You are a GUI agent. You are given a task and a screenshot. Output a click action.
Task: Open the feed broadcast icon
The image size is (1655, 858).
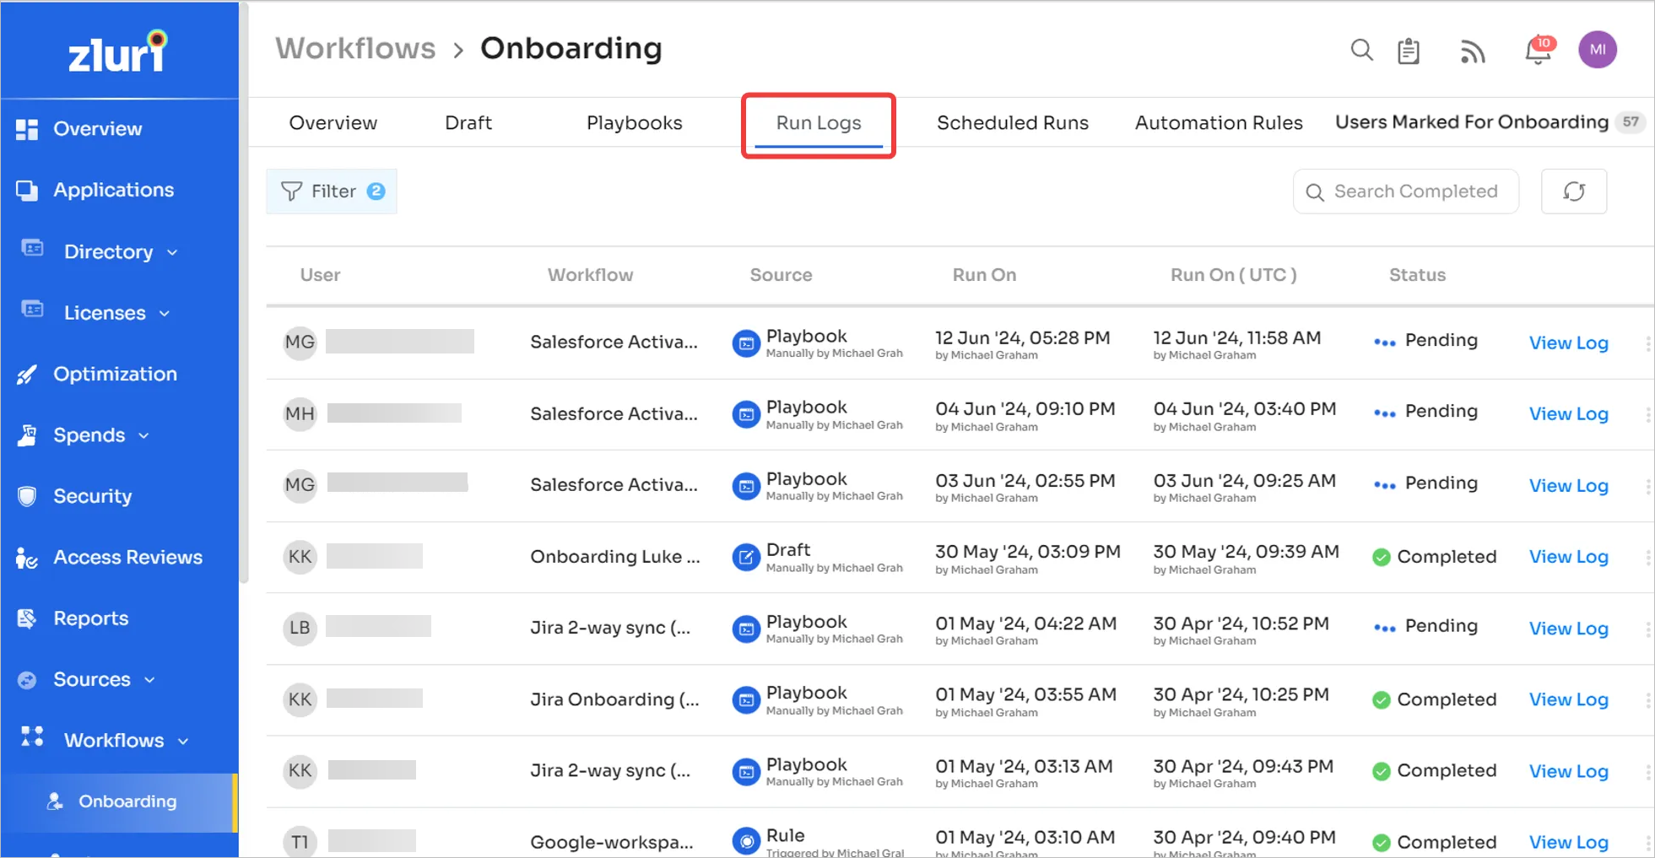click(x=1473, y=51)
